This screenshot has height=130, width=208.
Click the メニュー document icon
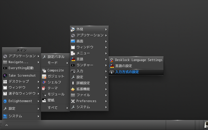click(73, 53)
